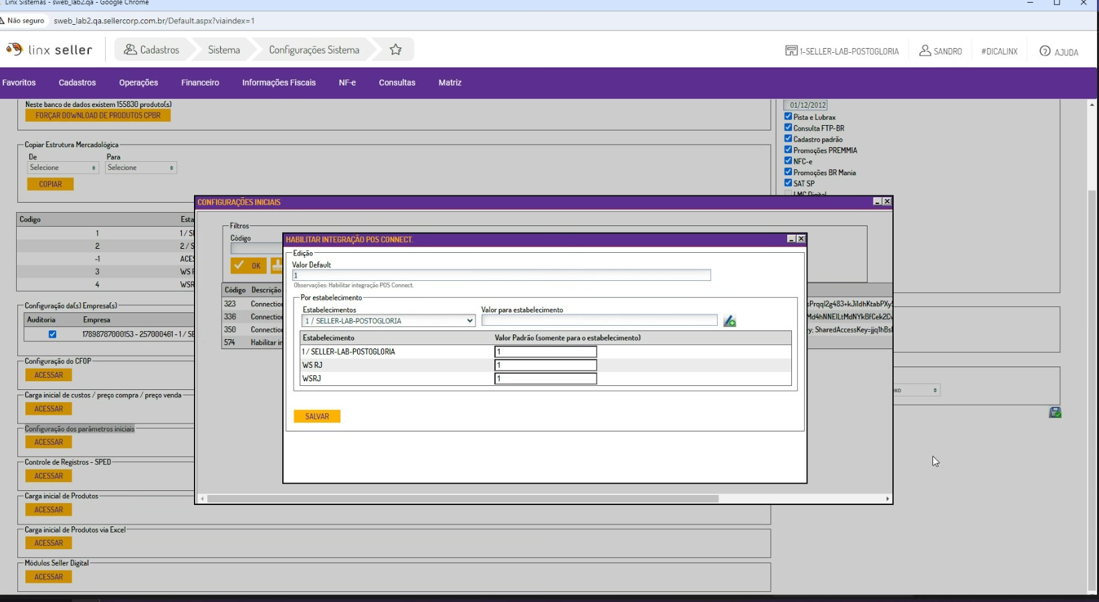Click the green save disk icon
Screen dimensions: 1099x602
tap(1055, 413)
